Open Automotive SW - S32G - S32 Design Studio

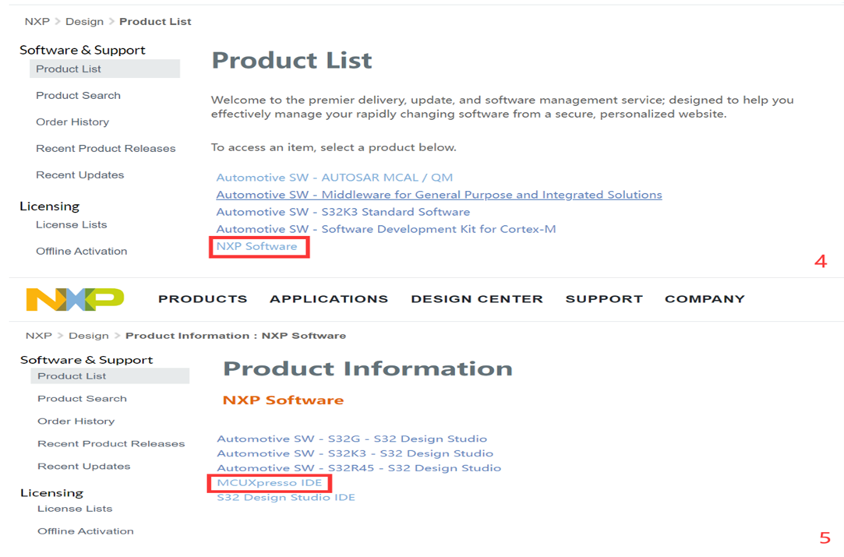coord(352,439)
